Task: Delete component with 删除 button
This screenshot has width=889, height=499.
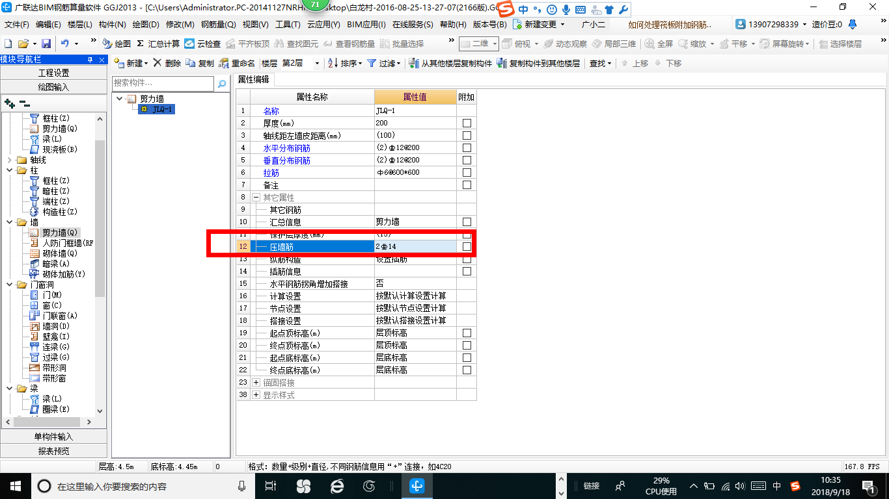Action: coord(167,63)
